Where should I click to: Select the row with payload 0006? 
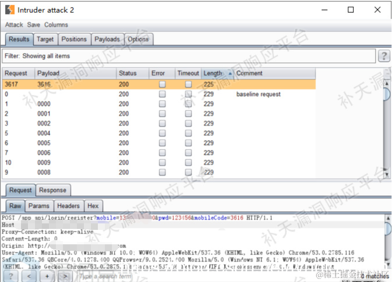click(x=159, y=153)
